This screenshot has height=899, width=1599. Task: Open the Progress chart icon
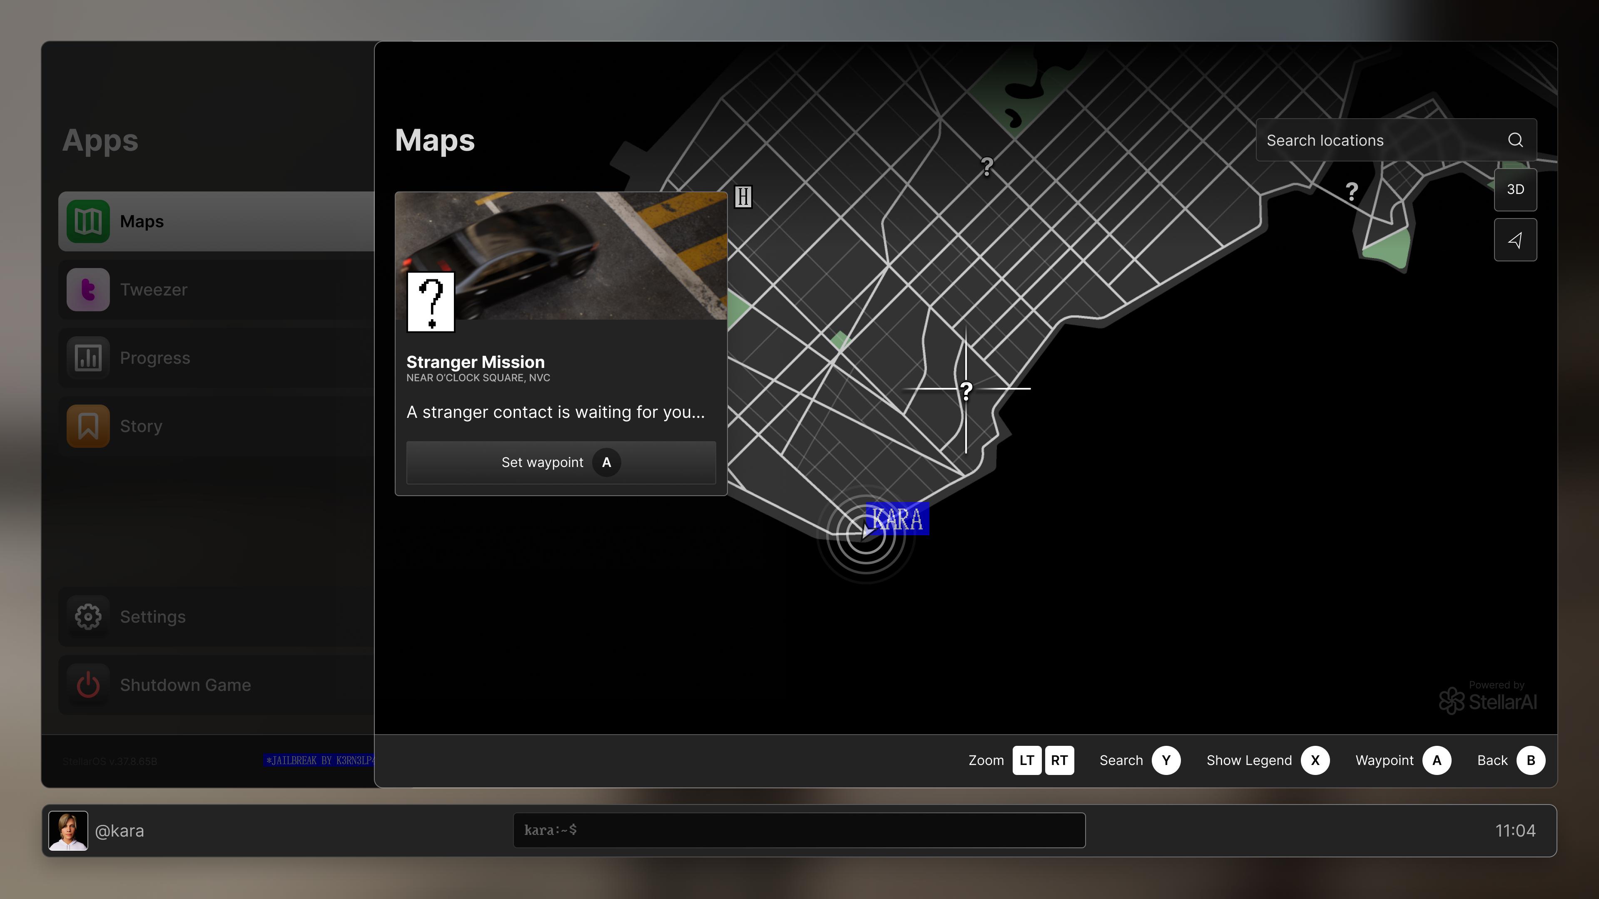pos(88,358)
